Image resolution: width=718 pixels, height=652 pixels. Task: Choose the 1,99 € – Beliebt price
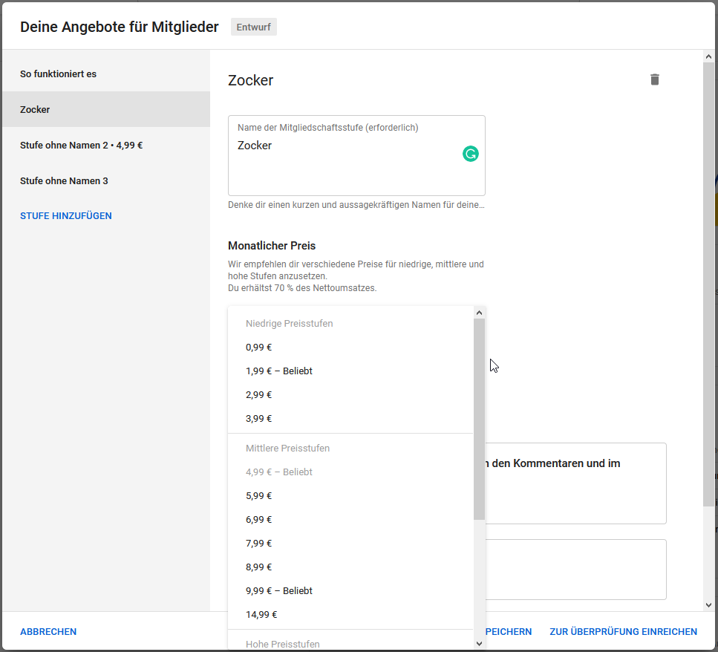tap(278, 371)
